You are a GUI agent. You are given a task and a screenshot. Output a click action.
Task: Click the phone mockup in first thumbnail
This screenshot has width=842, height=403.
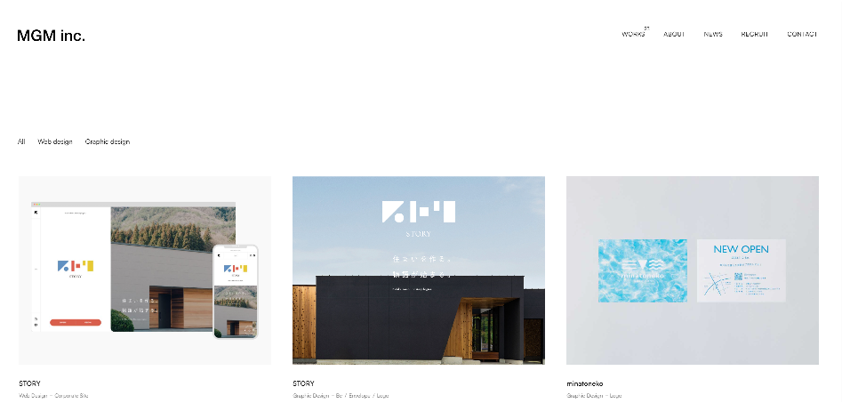point(236,292)
